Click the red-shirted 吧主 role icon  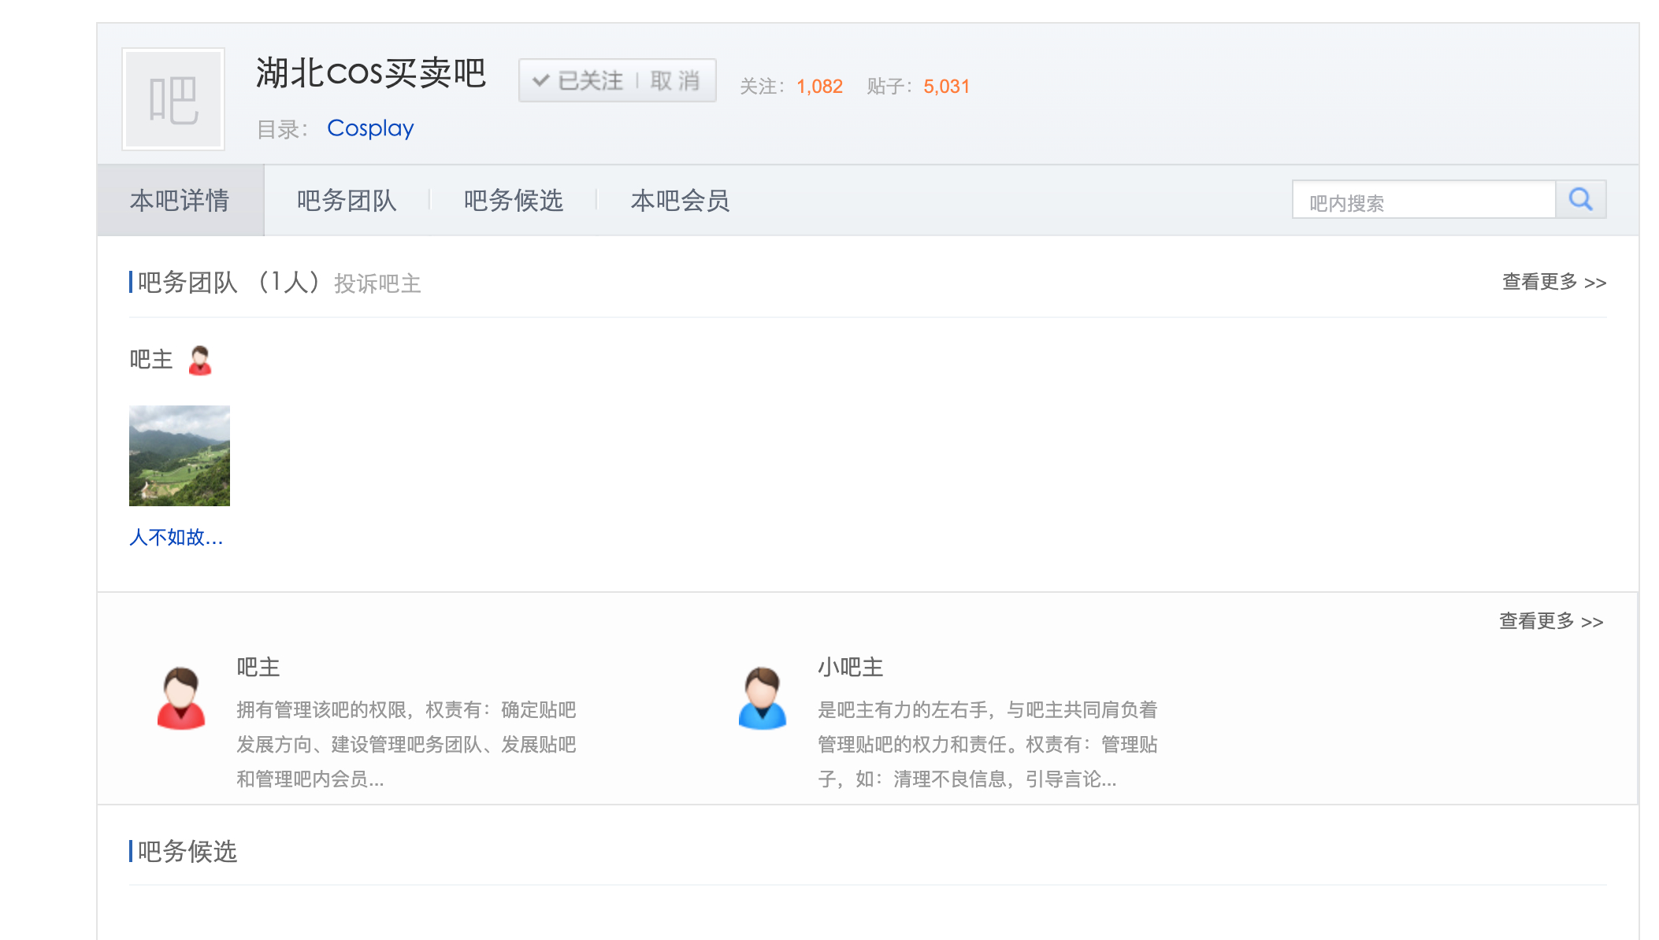coord(181,698)
